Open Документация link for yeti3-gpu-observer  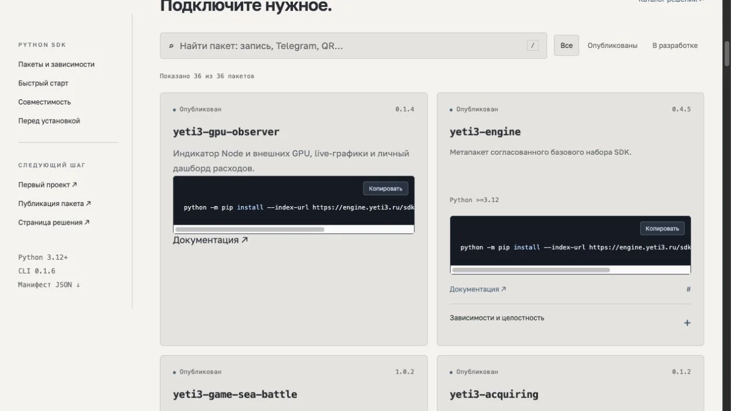pos(210,240)
